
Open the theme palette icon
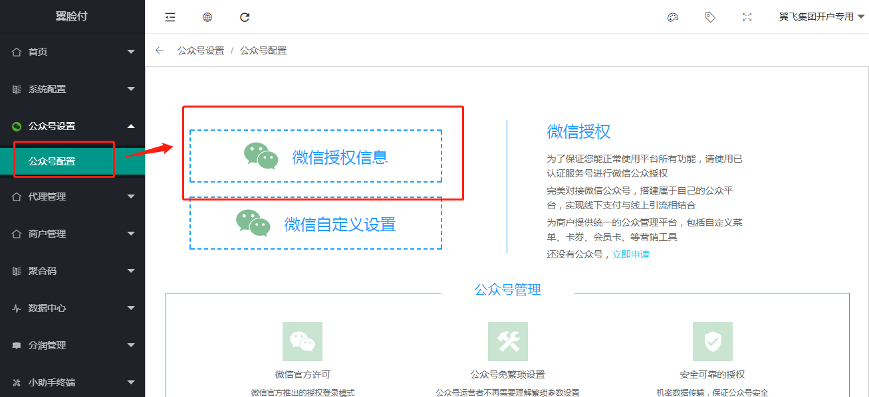(x=673, y=17)
